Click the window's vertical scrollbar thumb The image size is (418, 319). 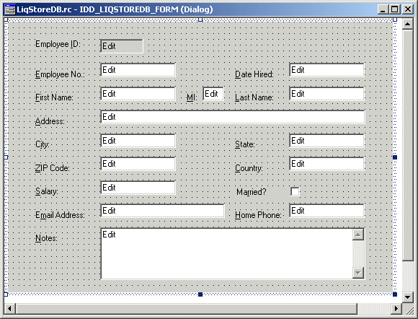(x=408, y=146)
